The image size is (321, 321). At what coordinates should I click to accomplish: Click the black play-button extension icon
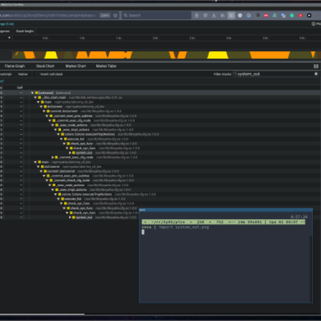click(x=309, y=15)
